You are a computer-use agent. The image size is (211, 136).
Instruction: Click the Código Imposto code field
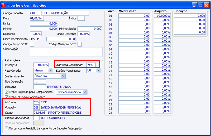point(35,13)
